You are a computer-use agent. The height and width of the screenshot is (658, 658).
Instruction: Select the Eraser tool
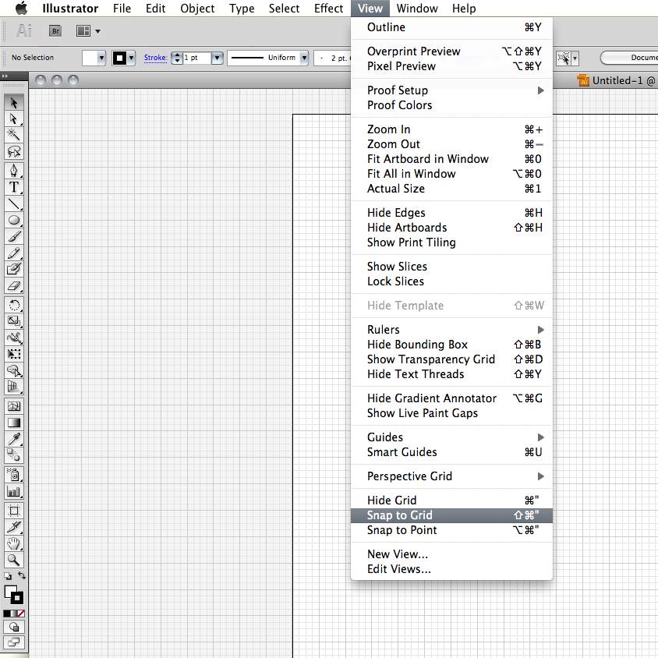pos(14,286)
